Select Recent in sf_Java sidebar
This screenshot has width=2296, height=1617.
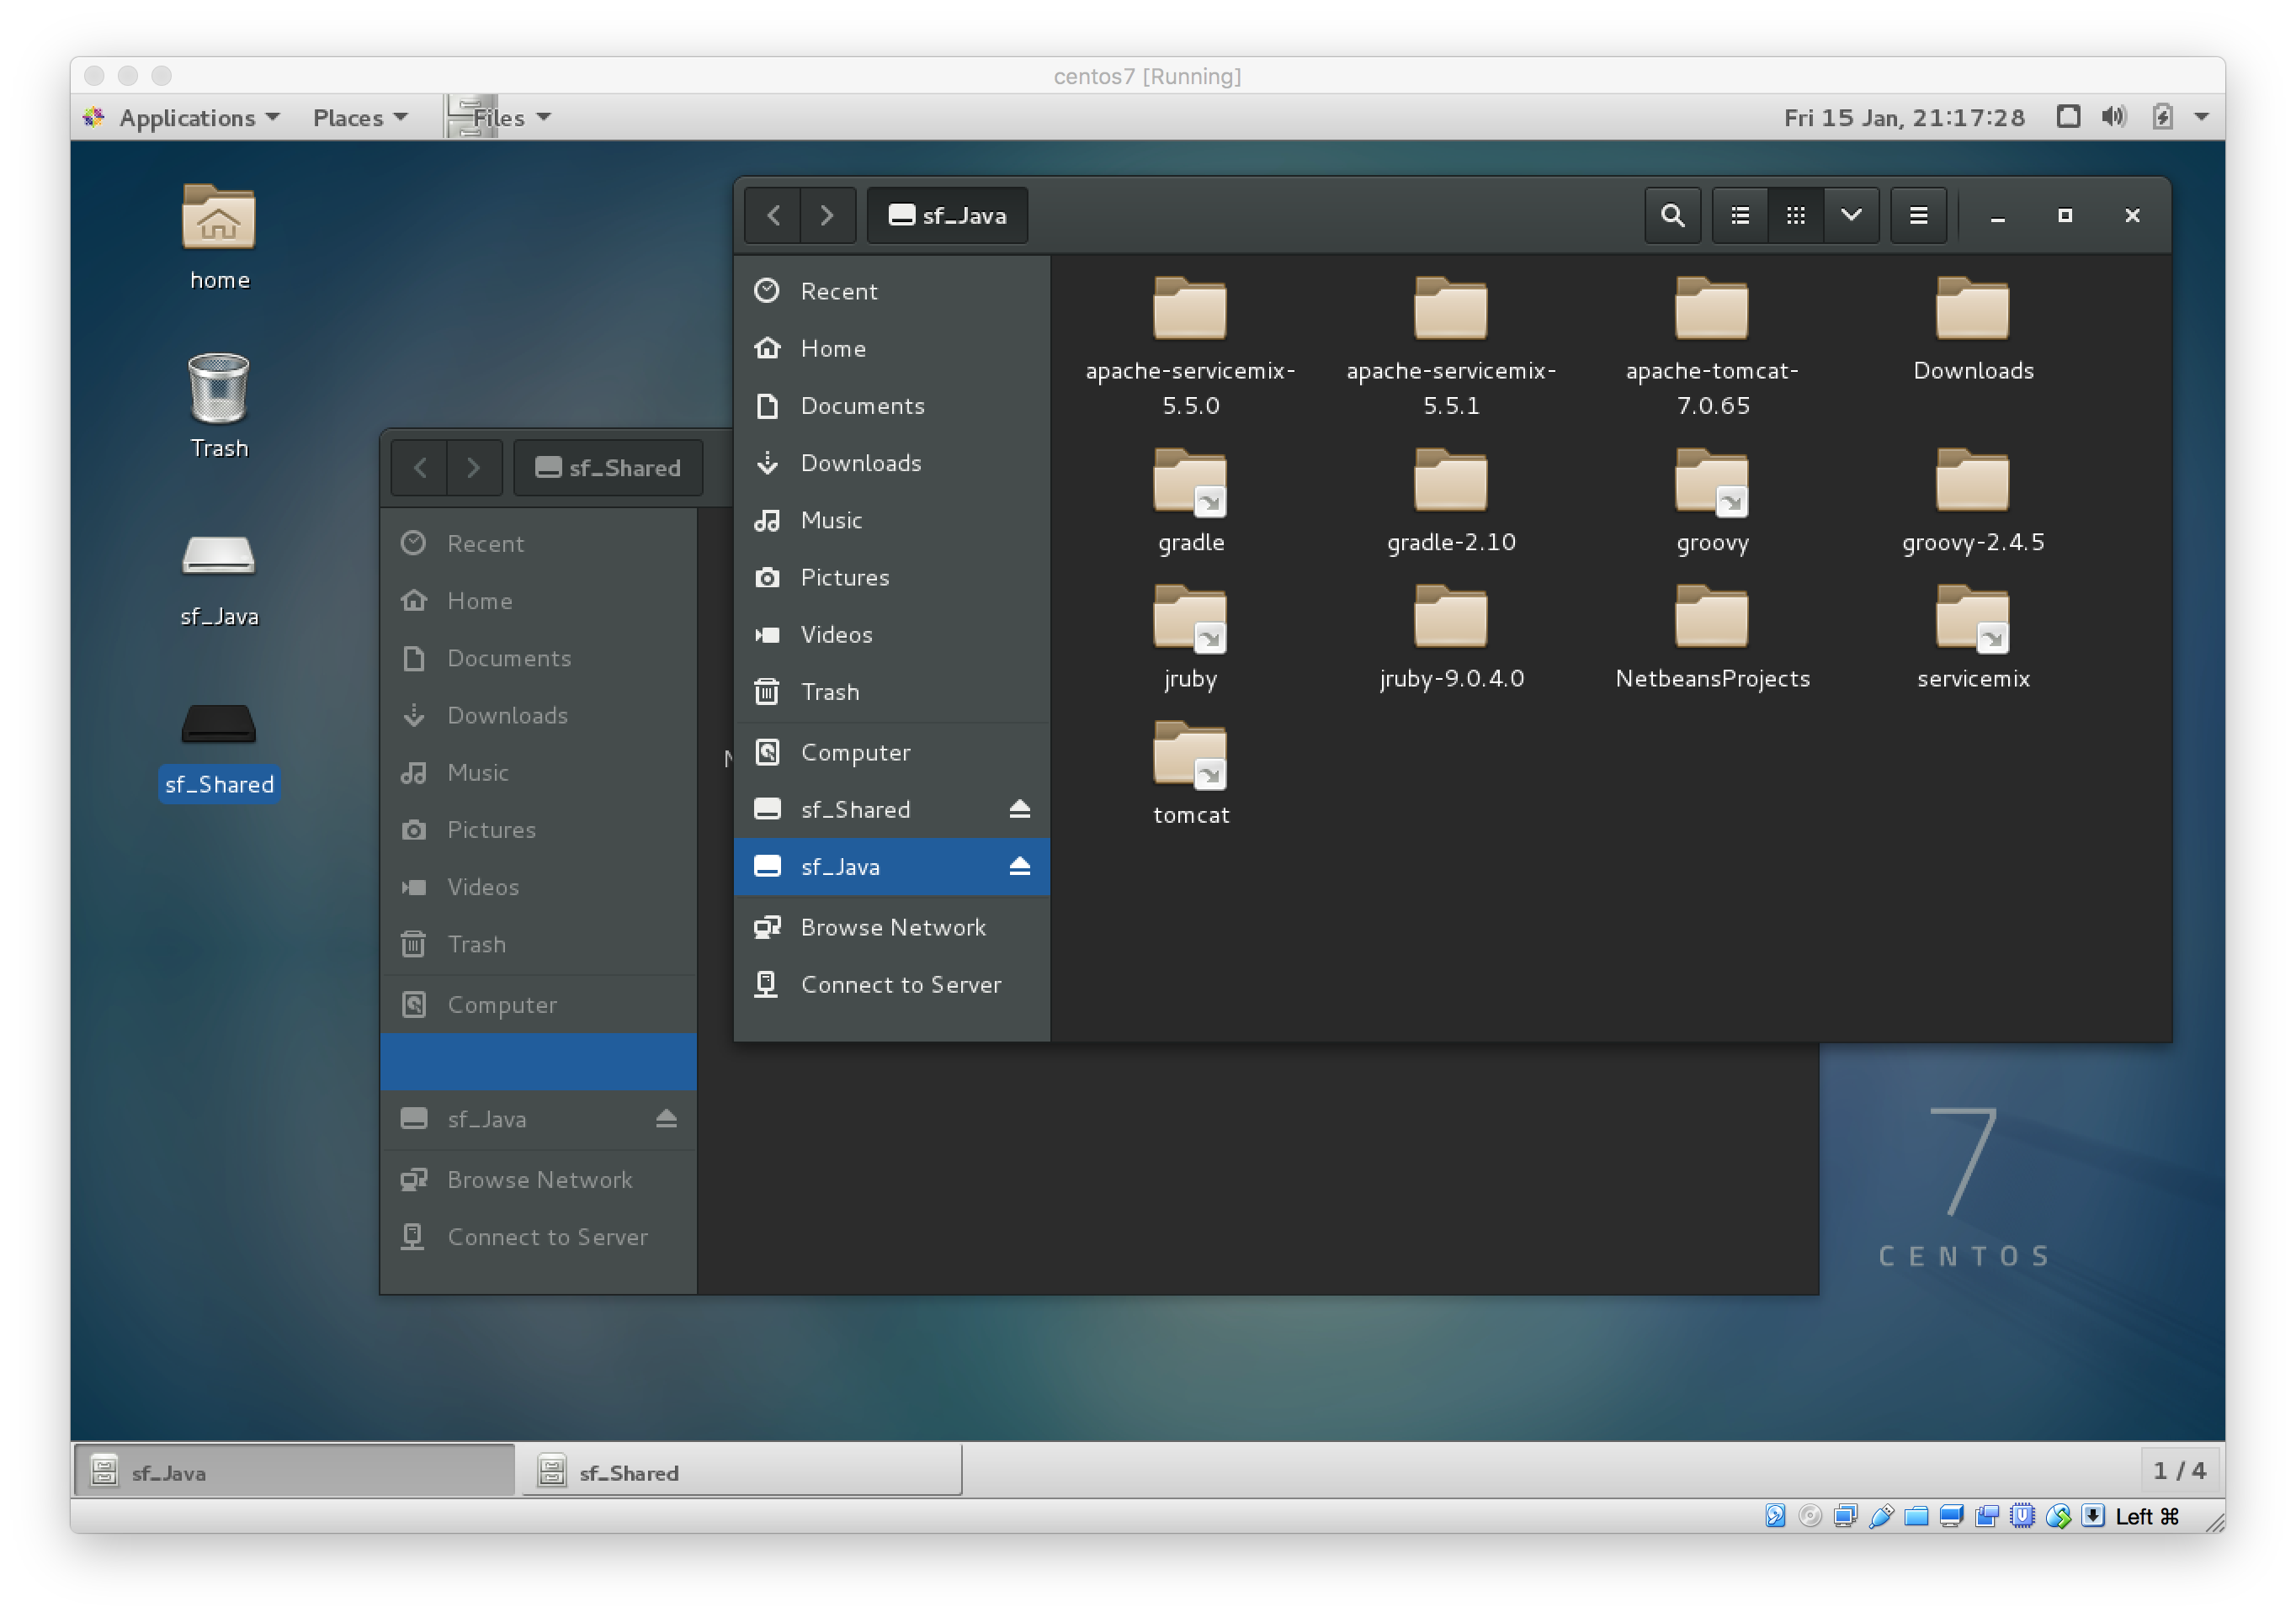tap(891, 291)
